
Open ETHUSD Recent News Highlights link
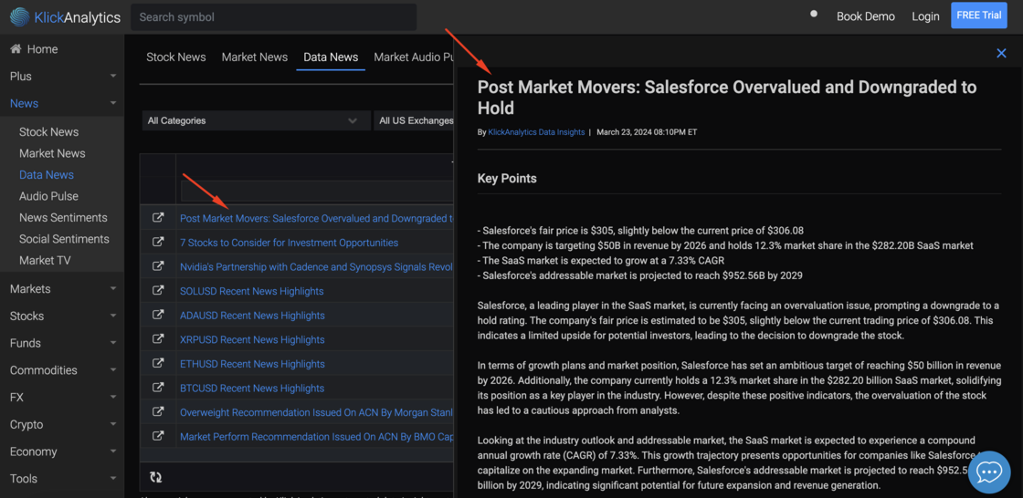click(252, 364)
